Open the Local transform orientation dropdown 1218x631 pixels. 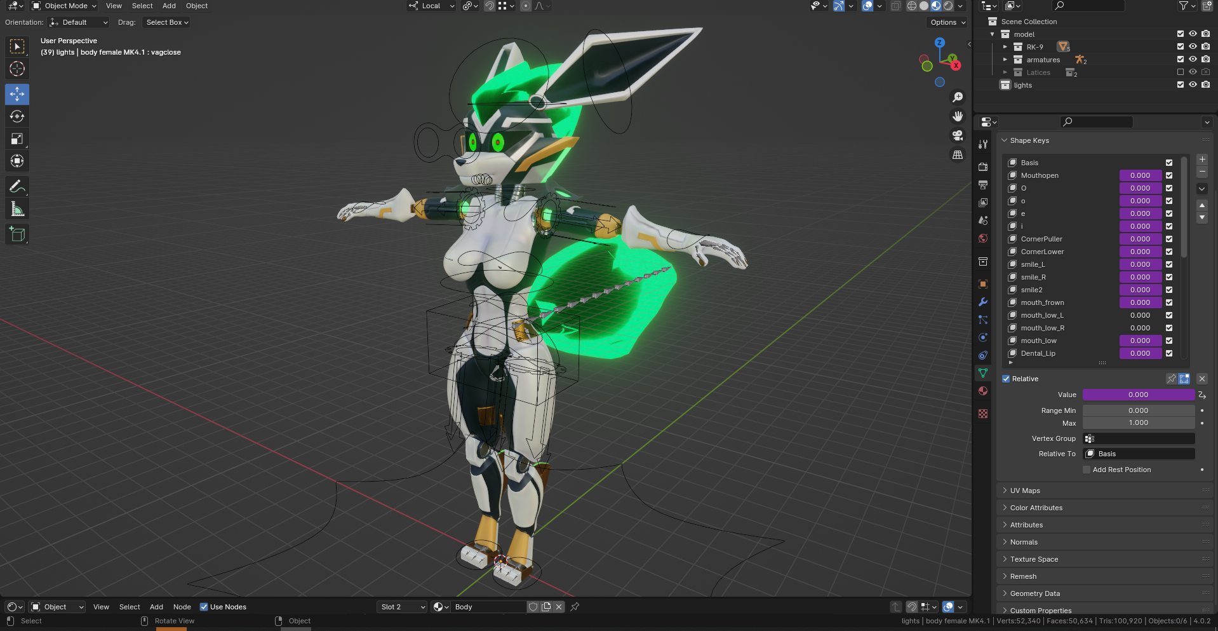[432, 6]
